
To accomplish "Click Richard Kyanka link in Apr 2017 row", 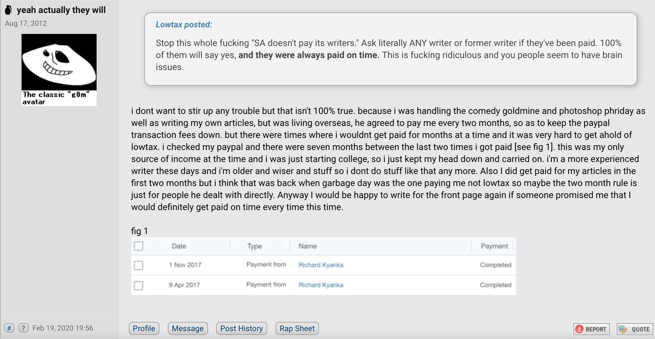I will click(321, 285).
